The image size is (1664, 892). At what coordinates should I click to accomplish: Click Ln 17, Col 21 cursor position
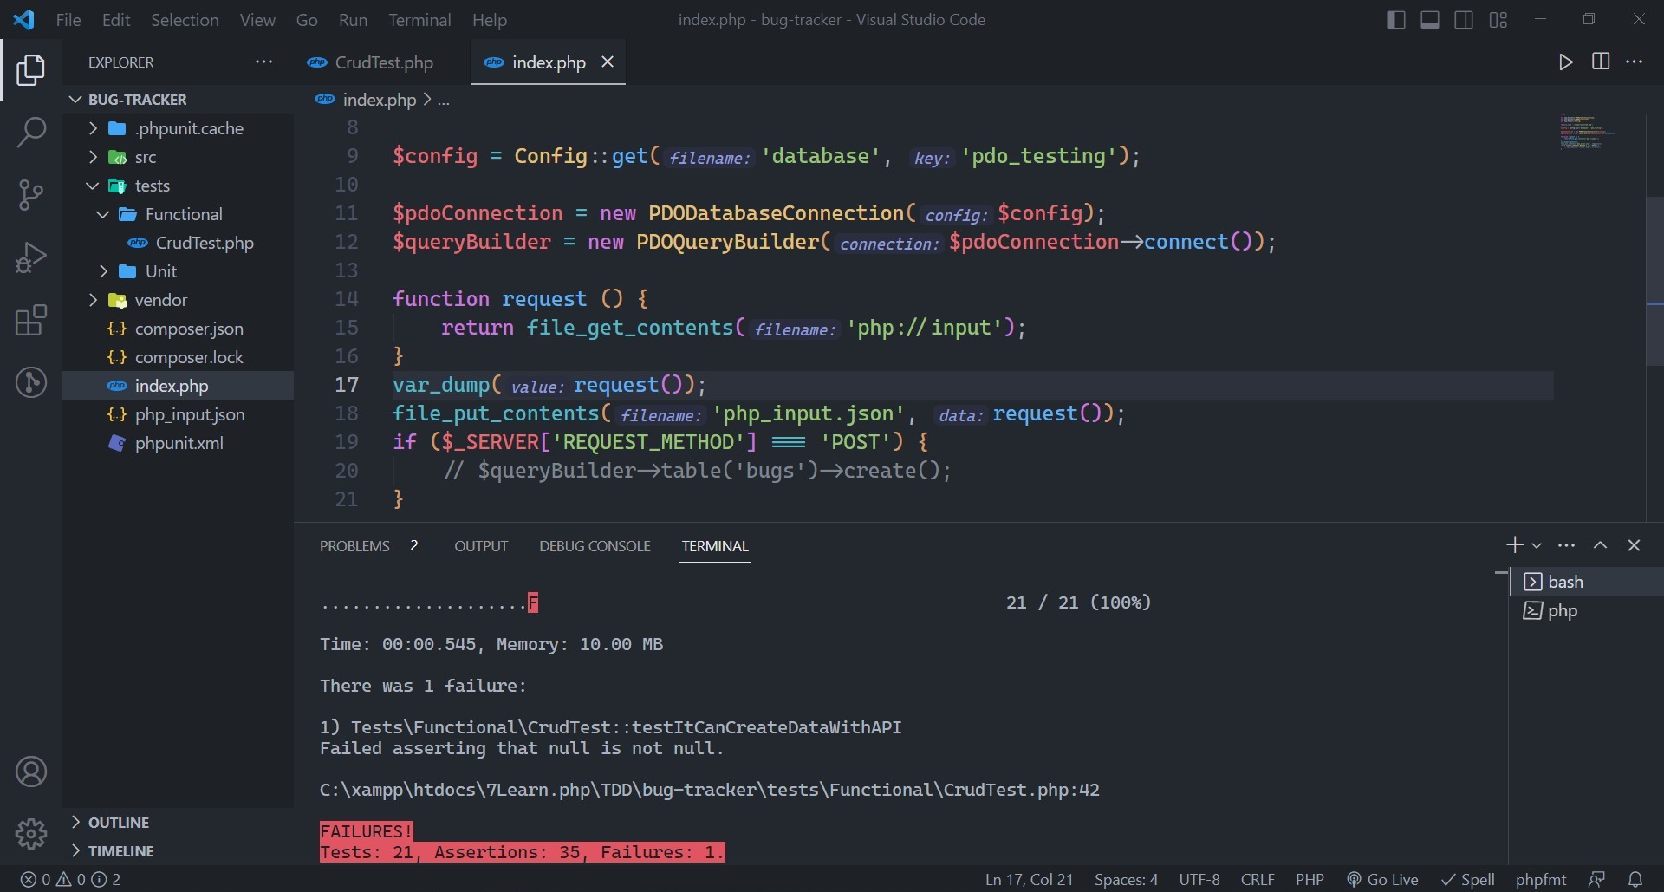(1029, 879)
